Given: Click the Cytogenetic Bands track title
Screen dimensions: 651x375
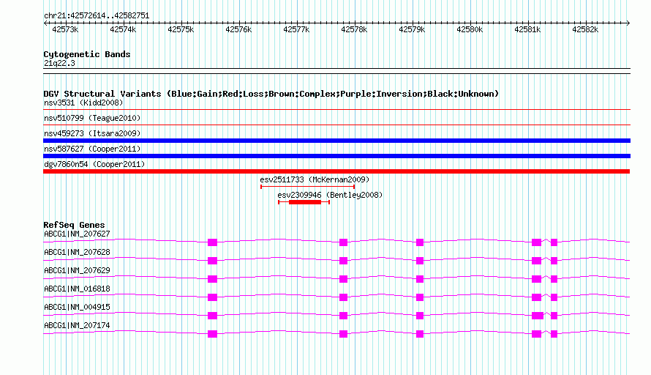Looking at the screenshot, I should 87,54.
